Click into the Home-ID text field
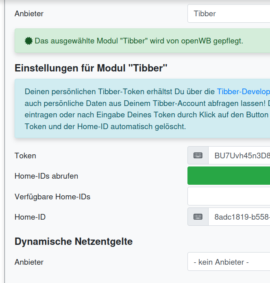The height and width of the screenshot is (283, 270). click(240, 217)
